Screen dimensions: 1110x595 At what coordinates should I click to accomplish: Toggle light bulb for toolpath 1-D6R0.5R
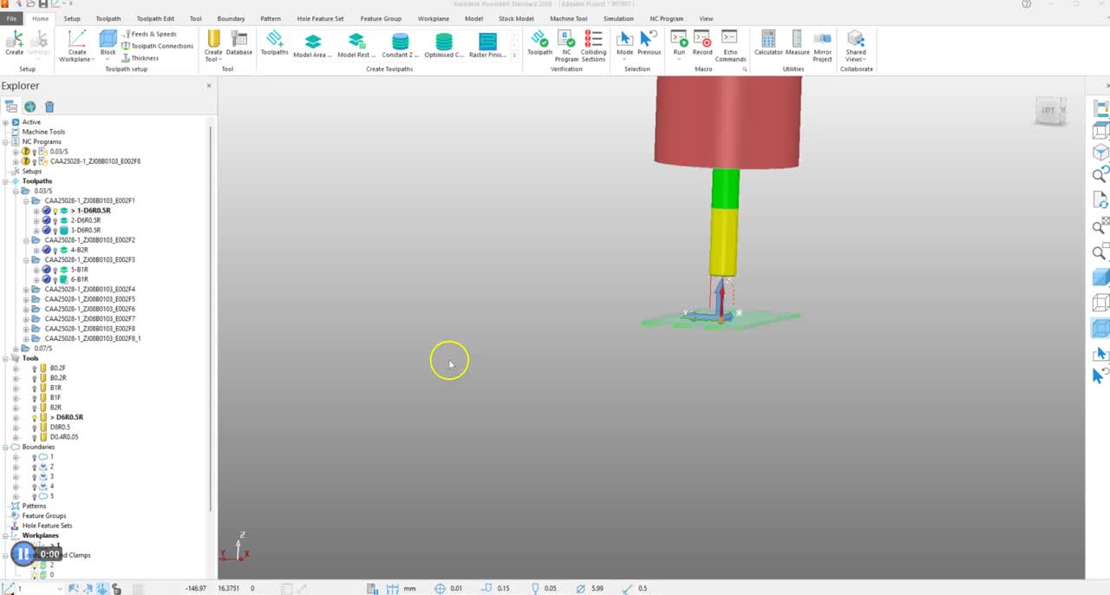pos(55,211)
